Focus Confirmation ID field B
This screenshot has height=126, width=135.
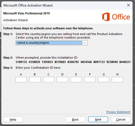[x=35, y=80]
